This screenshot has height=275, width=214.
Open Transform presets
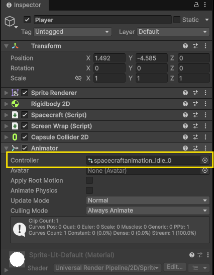tap(195, 46)
